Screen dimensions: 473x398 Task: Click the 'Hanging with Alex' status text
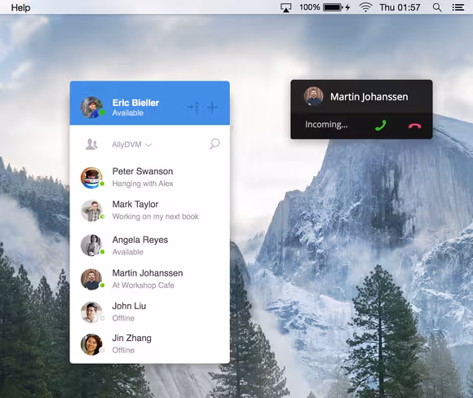click(143, 184)
